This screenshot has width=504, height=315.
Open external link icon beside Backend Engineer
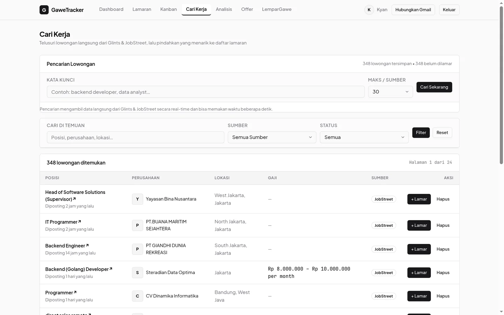(87, 245)
